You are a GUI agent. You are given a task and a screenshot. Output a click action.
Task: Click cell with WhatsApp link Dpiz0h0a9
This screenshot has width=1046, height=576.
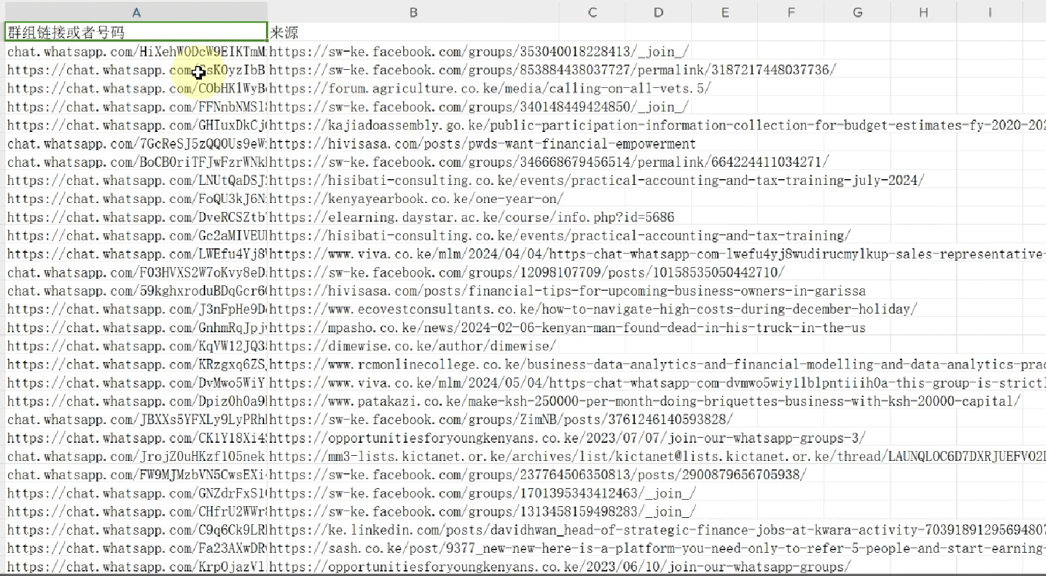[136, 401]
